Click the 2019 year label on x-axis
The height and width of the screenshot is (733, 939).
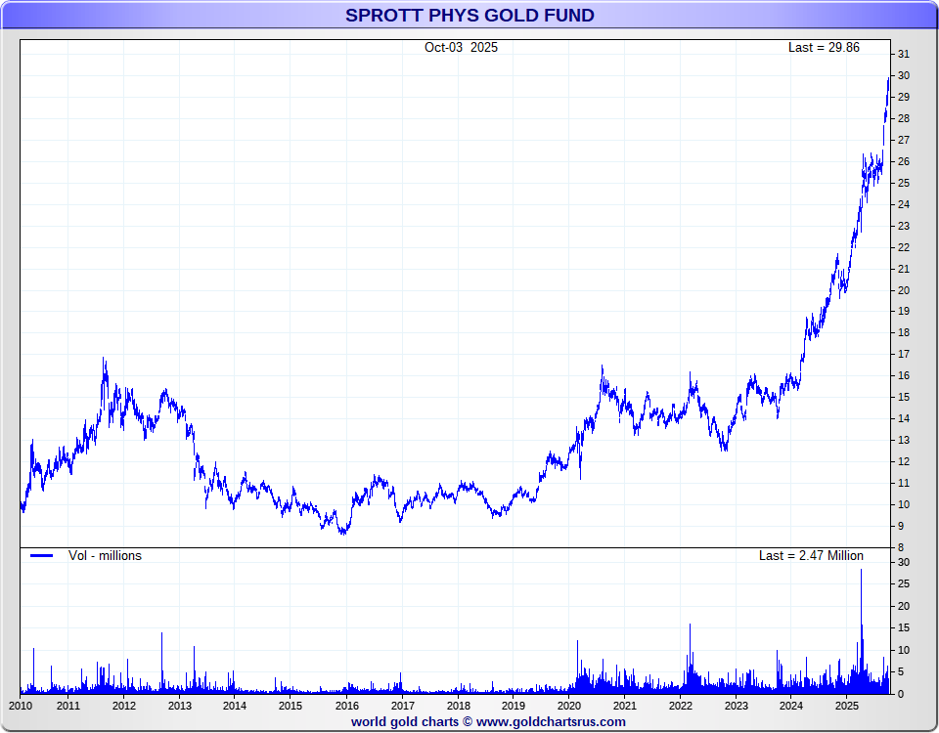pyautogui.click(x=514, y=706)
